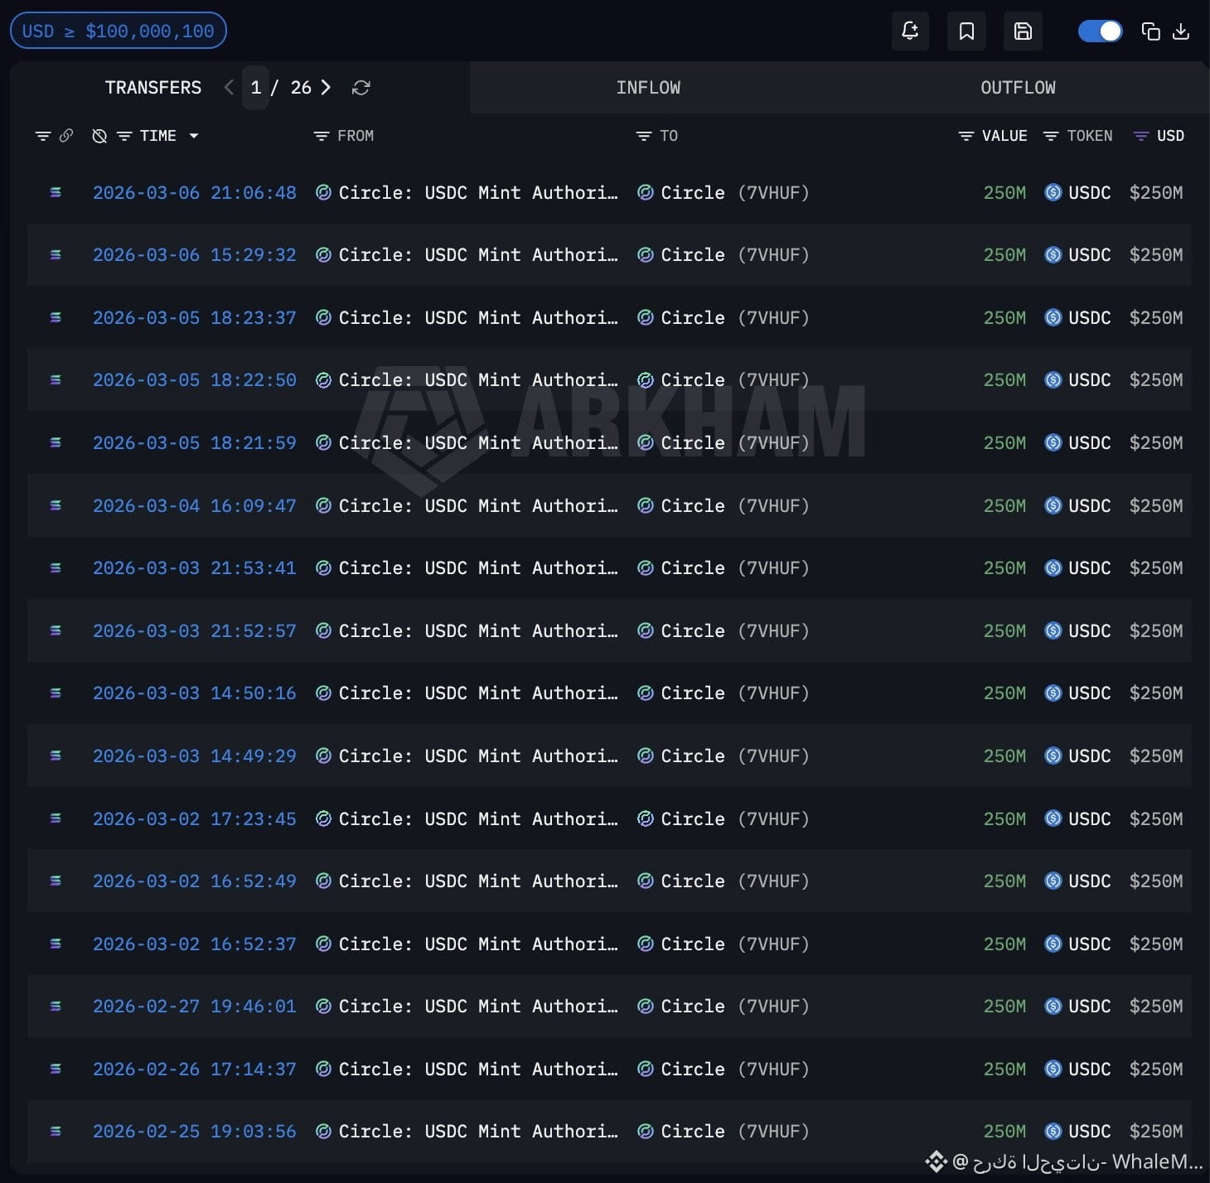Open the chain filter icon in header
This screenshot has height=1183, width=1210.
43,136
